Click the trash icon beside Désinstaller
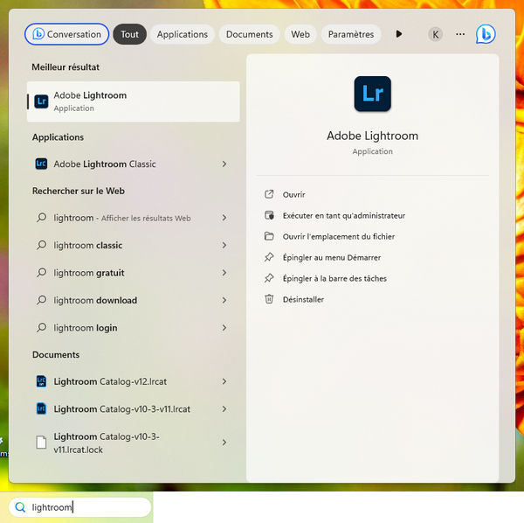Viewport: 524px width, 523px height. tap(269, 299)
